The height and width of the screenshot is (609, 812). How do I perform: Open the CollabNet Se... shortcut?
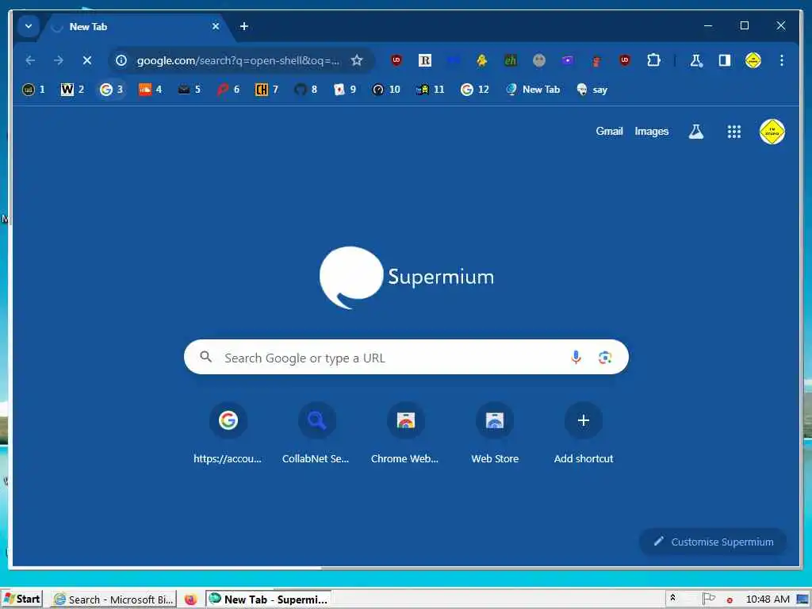point(316,434)
